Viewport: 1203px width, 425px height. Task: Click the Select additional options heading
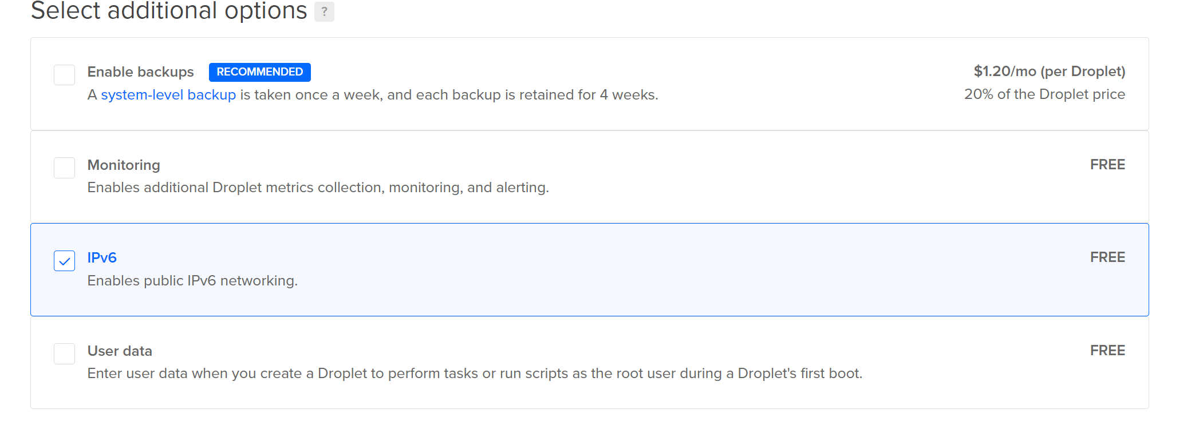pyautogui.click(x=169, y=11)
